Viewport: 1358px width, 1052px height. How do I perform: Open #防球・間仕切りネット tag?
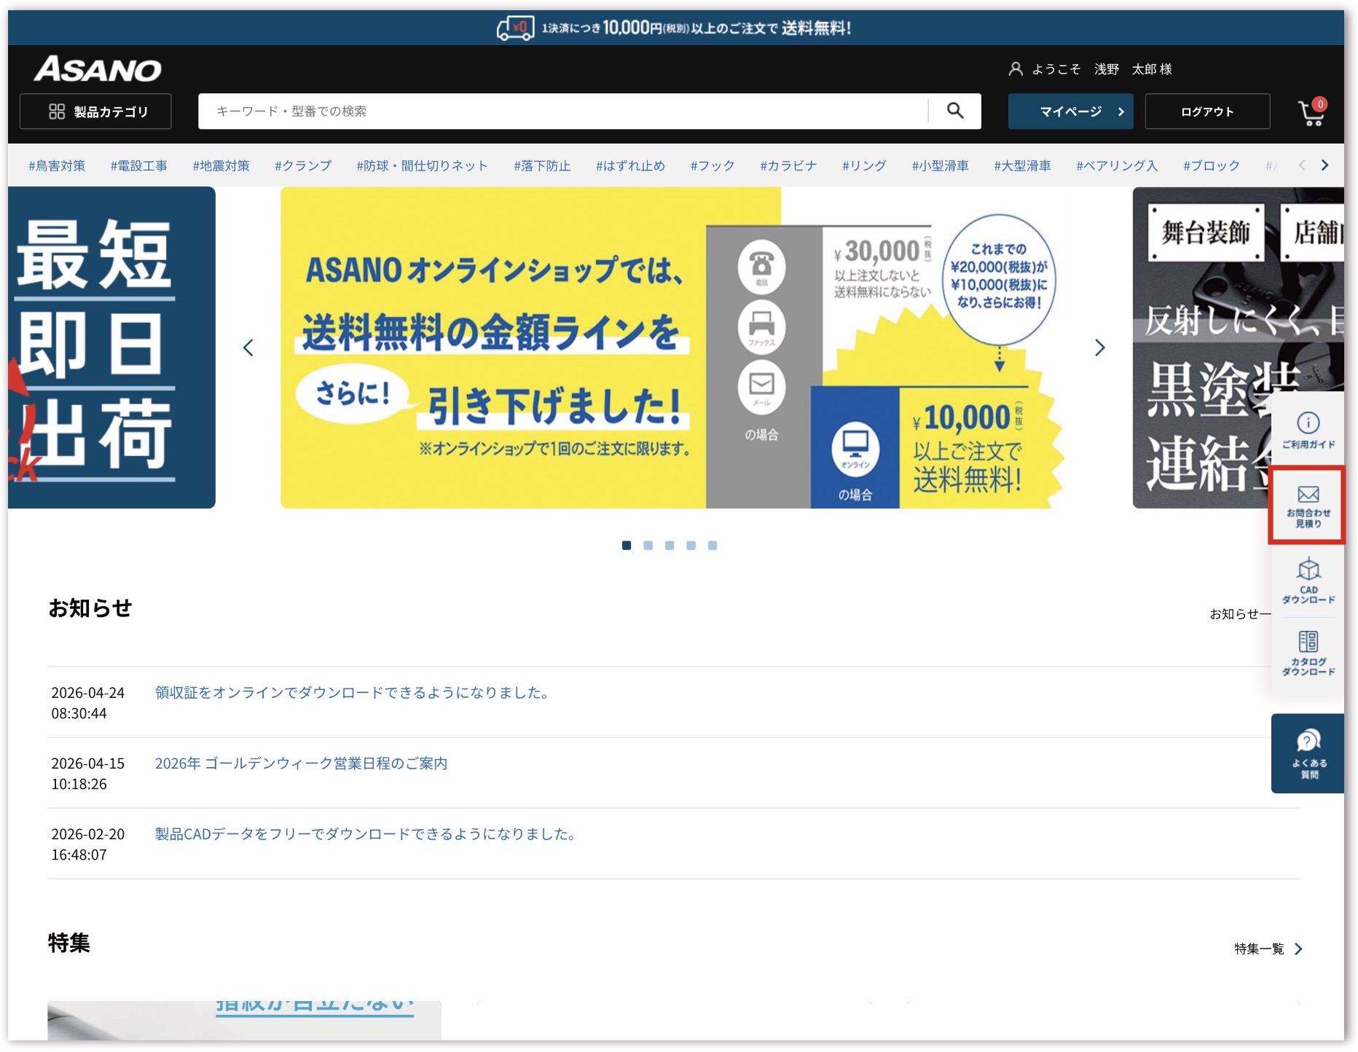423,165
